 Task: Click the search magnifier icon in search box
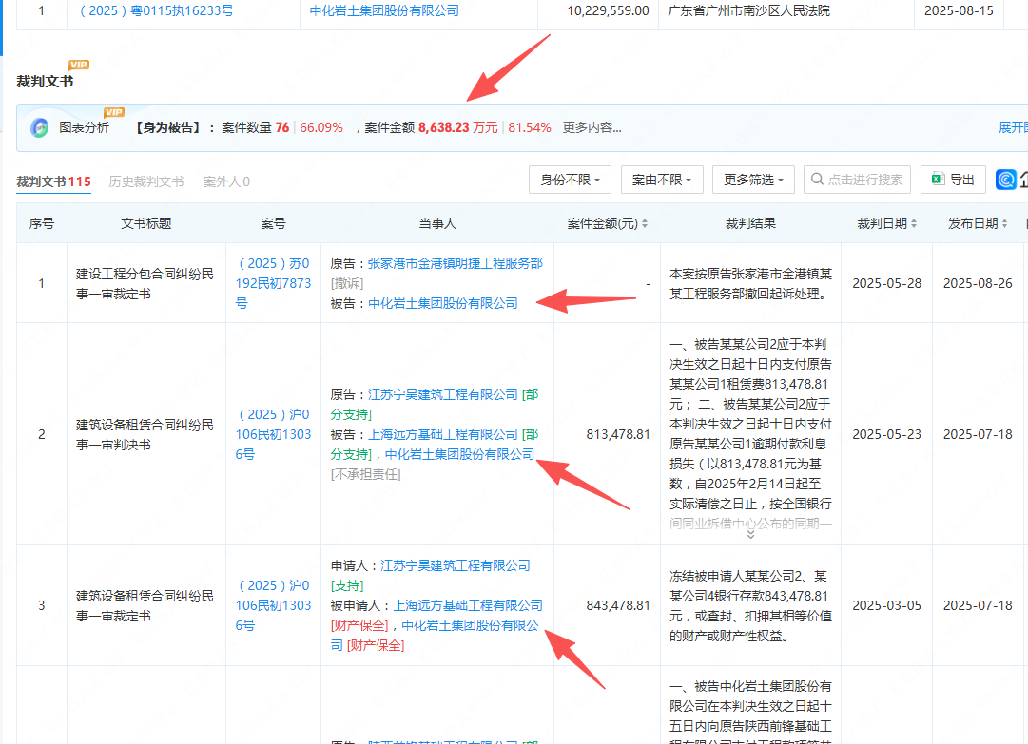(817, 180)
